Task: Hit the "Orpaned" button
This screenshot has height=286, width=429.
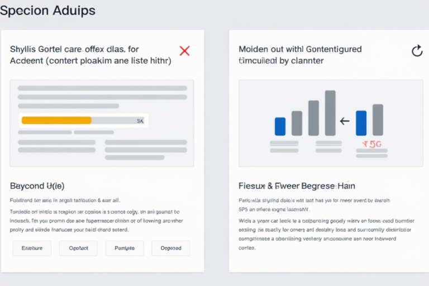Action: [x=170, y=248]
